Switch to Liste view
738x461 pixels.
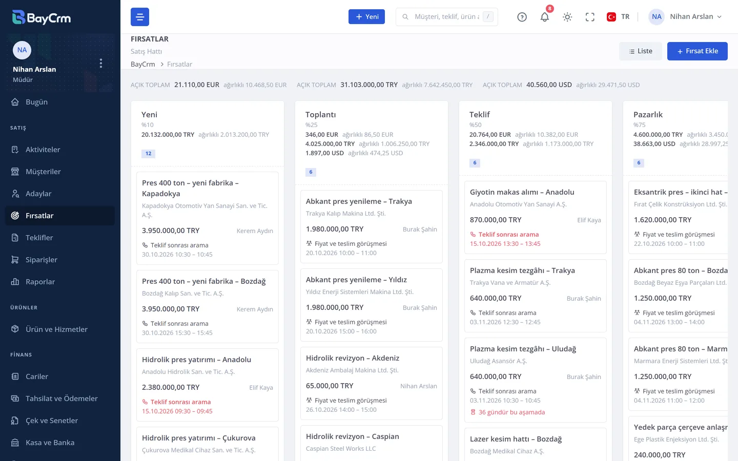tap(641, 51)
